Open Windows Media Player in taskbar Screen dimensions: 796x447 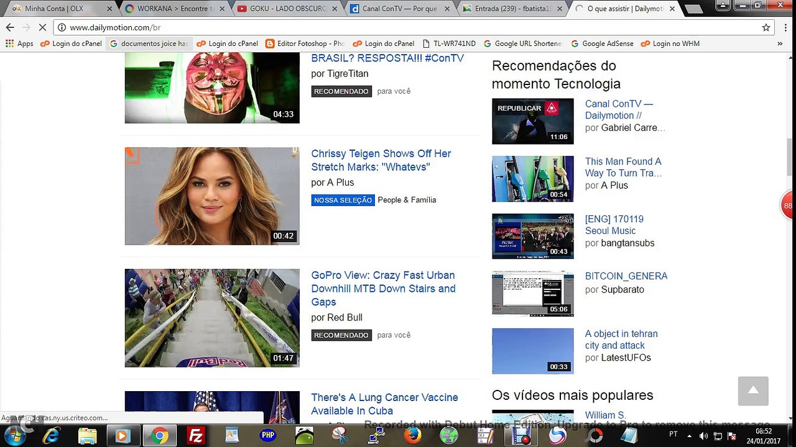pos(123,435)
